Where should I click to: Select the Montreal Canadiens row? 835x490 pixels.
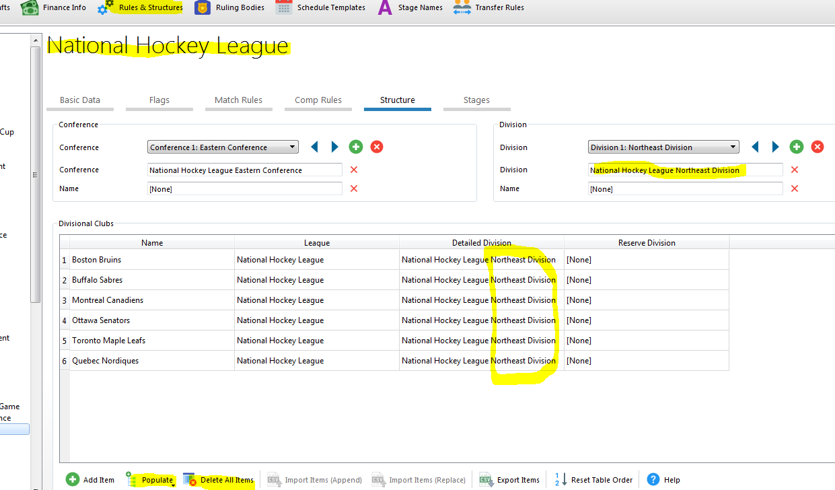[394, 300]
